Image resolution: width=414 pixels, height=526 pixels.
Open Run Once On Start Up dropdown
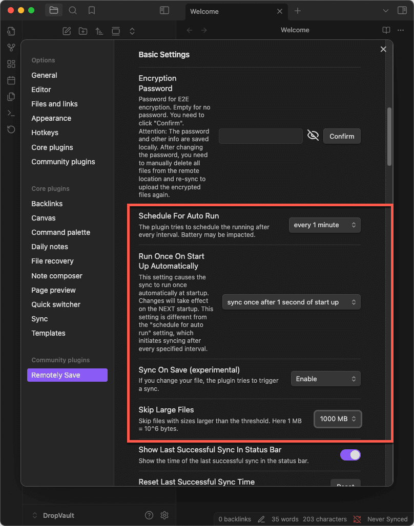tap(291, 302)
